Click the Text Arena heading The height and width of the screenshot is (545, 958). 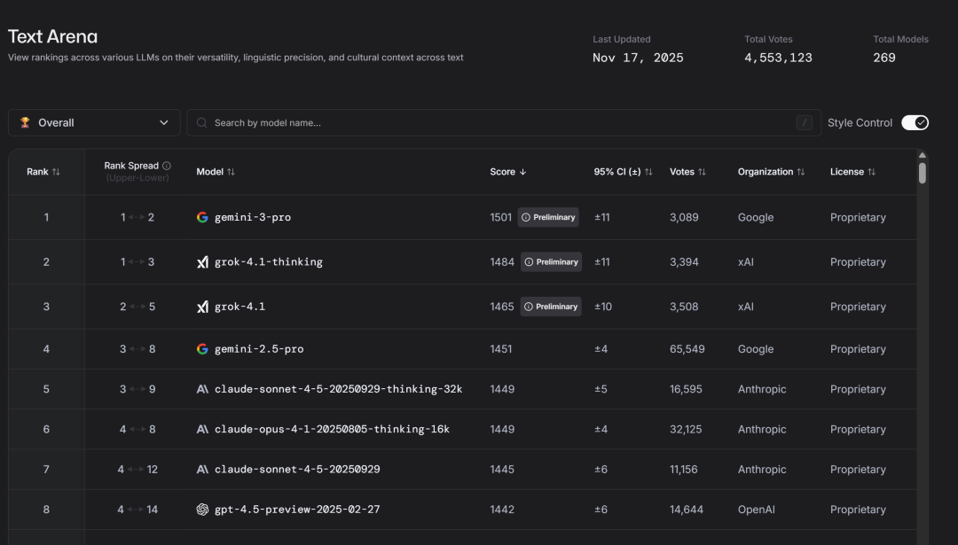pyautogui.click(x=52, y=36)
